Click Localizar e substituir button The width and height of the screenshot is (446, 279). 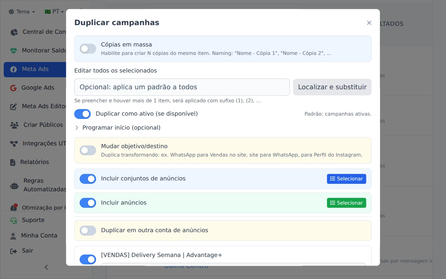point(332,87)
